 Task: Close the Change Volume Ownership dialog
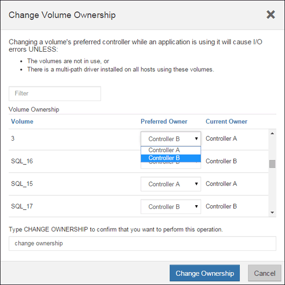point(270,15)
